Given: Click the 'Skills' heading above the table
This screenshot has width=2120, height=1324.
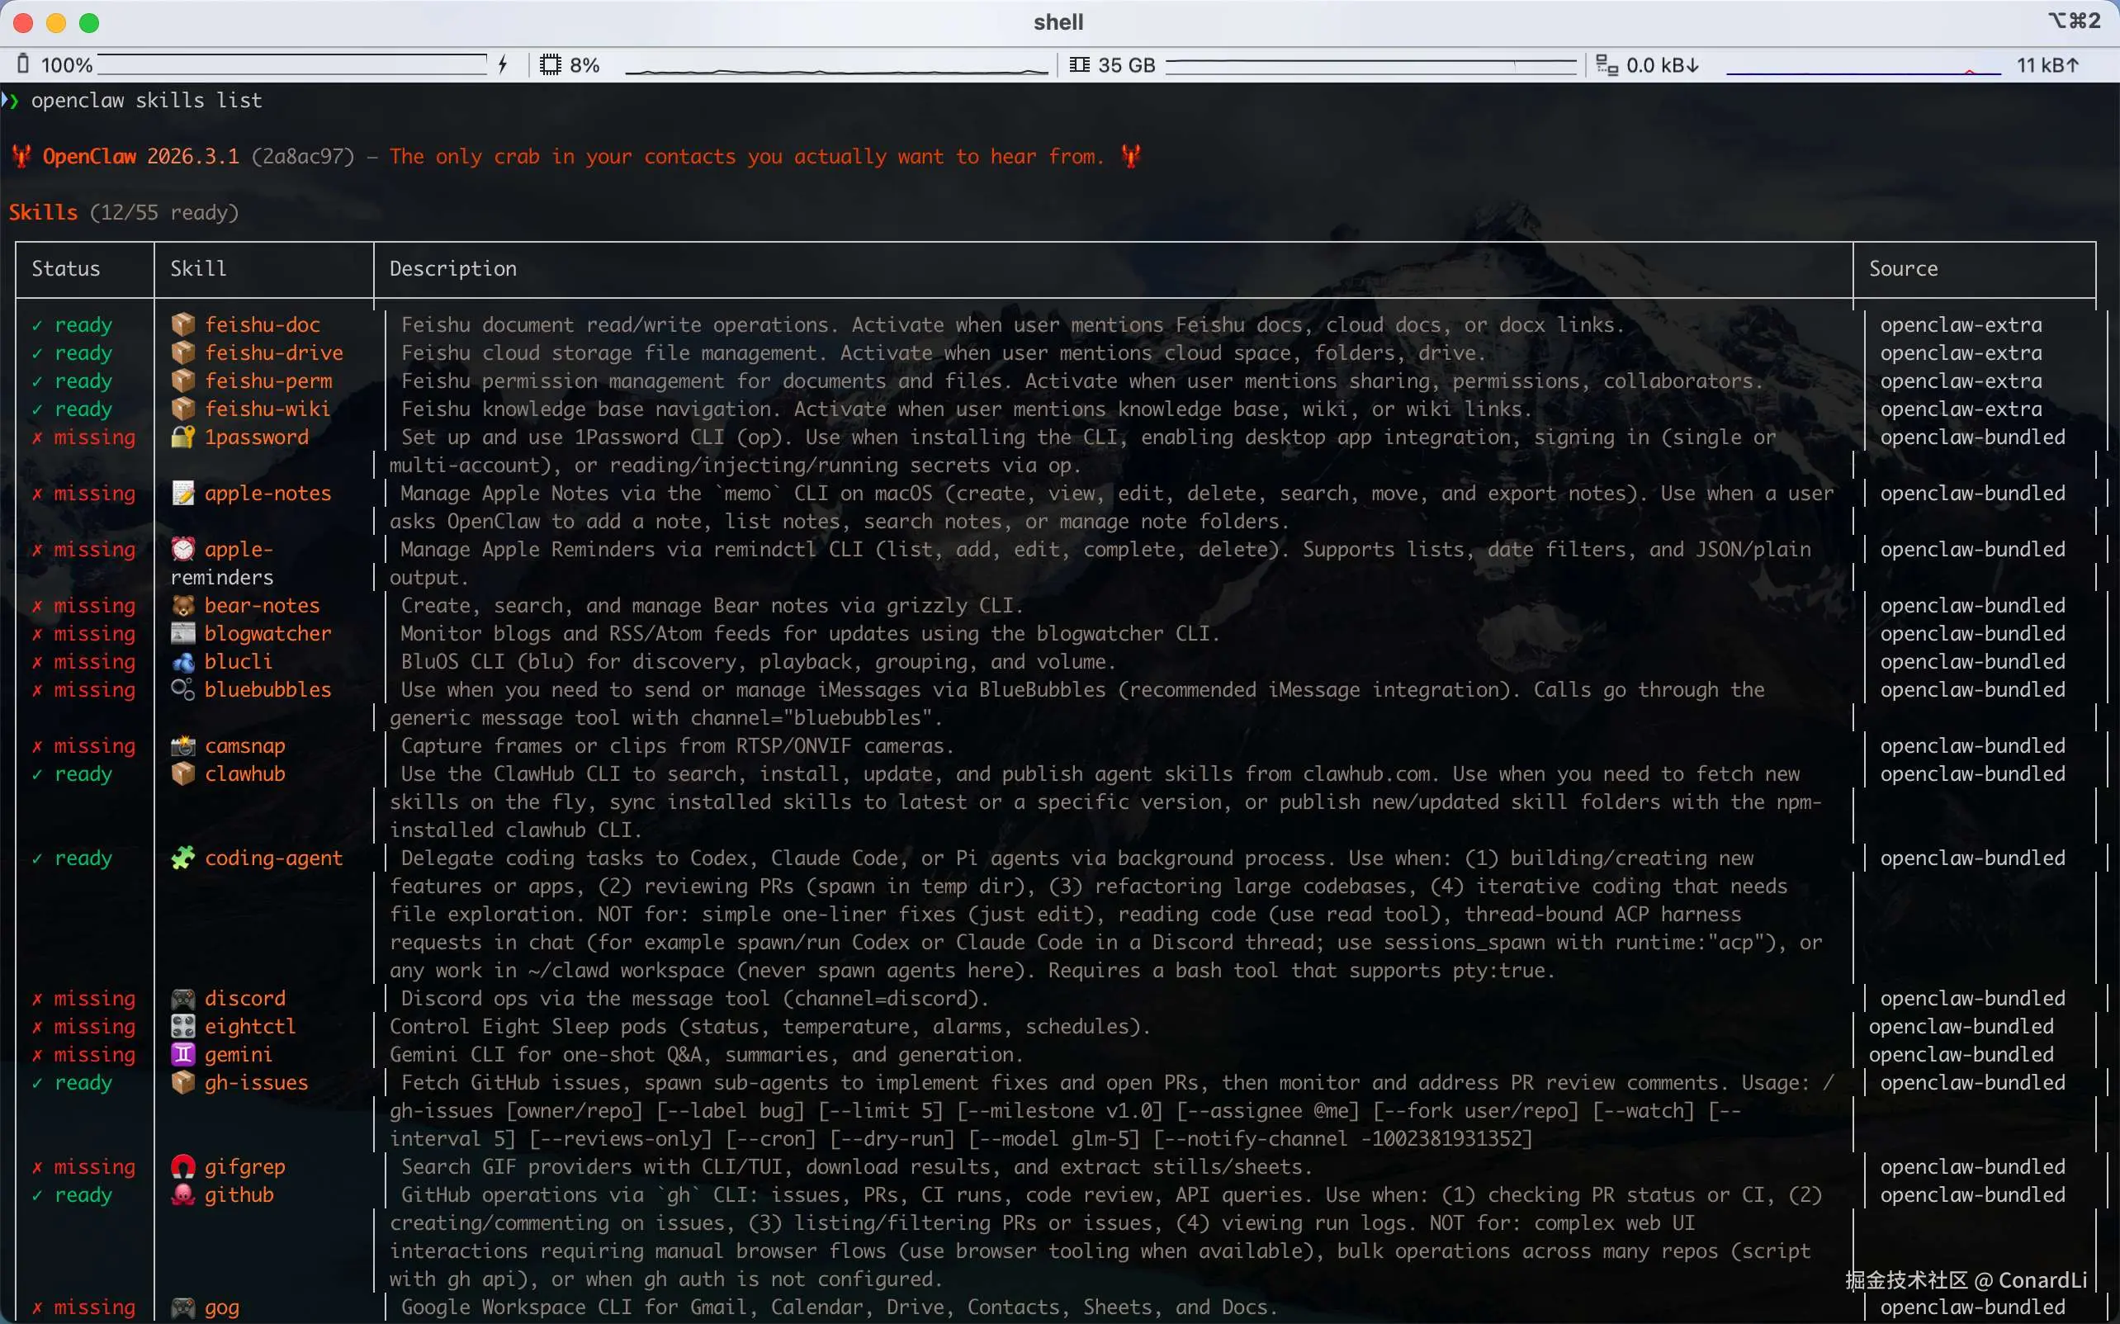Looking at the screenshot, I should tap(43, 213).
